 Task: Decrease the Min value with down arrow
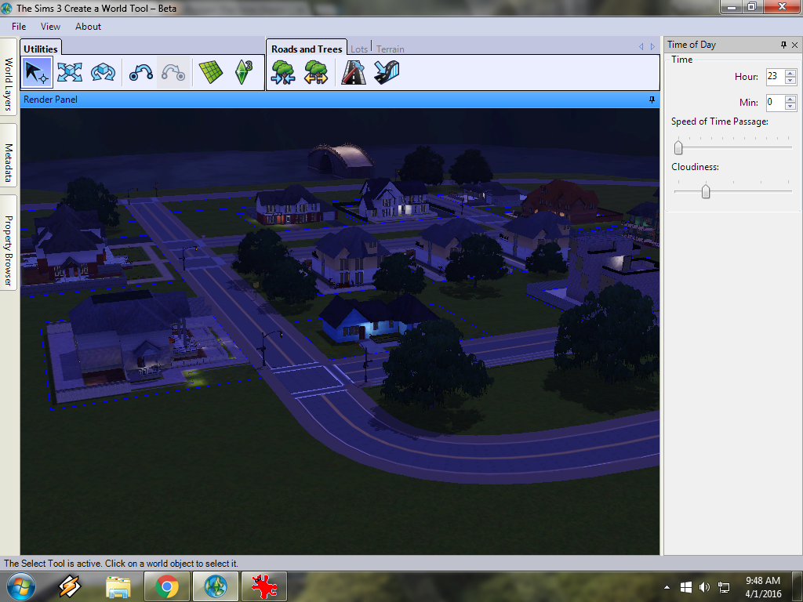coord(790,106)
